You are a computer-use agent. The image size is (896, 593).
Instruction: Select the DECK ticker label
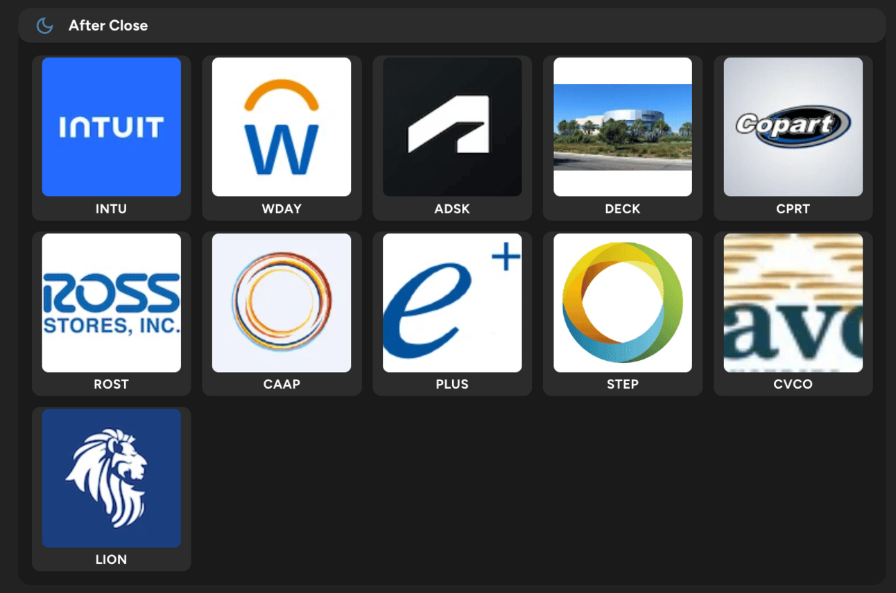click(x=623, y=209)
